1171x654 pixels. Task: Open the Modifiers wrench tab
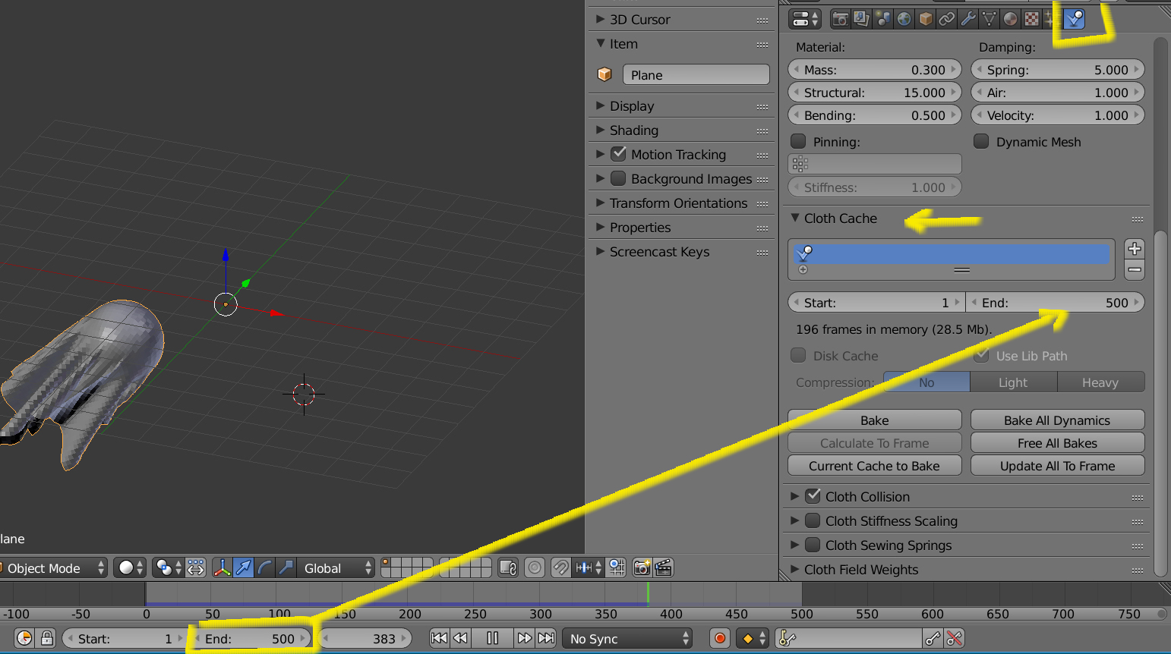pyautogui.click(x=967, y=19)
